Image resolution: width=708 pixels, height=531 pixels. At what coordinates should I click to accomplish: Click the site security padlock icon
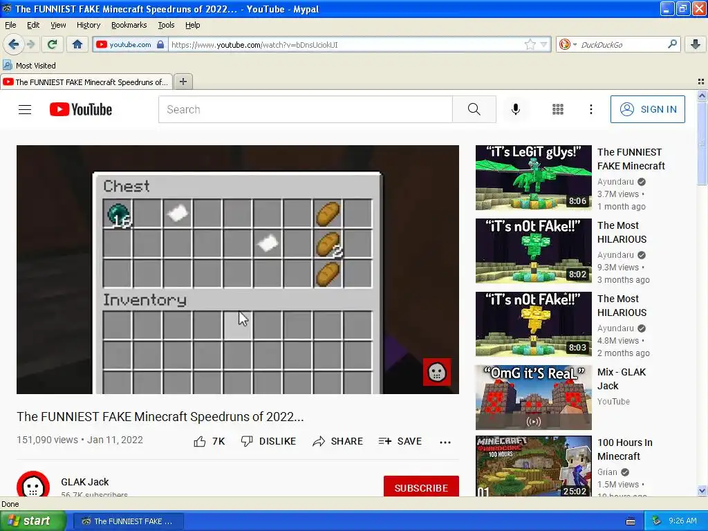(160, 44)
